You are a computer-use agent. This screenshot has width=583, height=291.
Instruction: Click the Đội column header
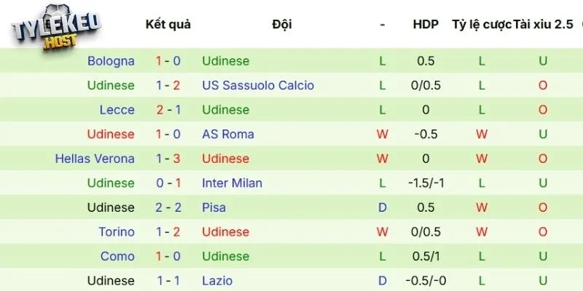[282, 24]
